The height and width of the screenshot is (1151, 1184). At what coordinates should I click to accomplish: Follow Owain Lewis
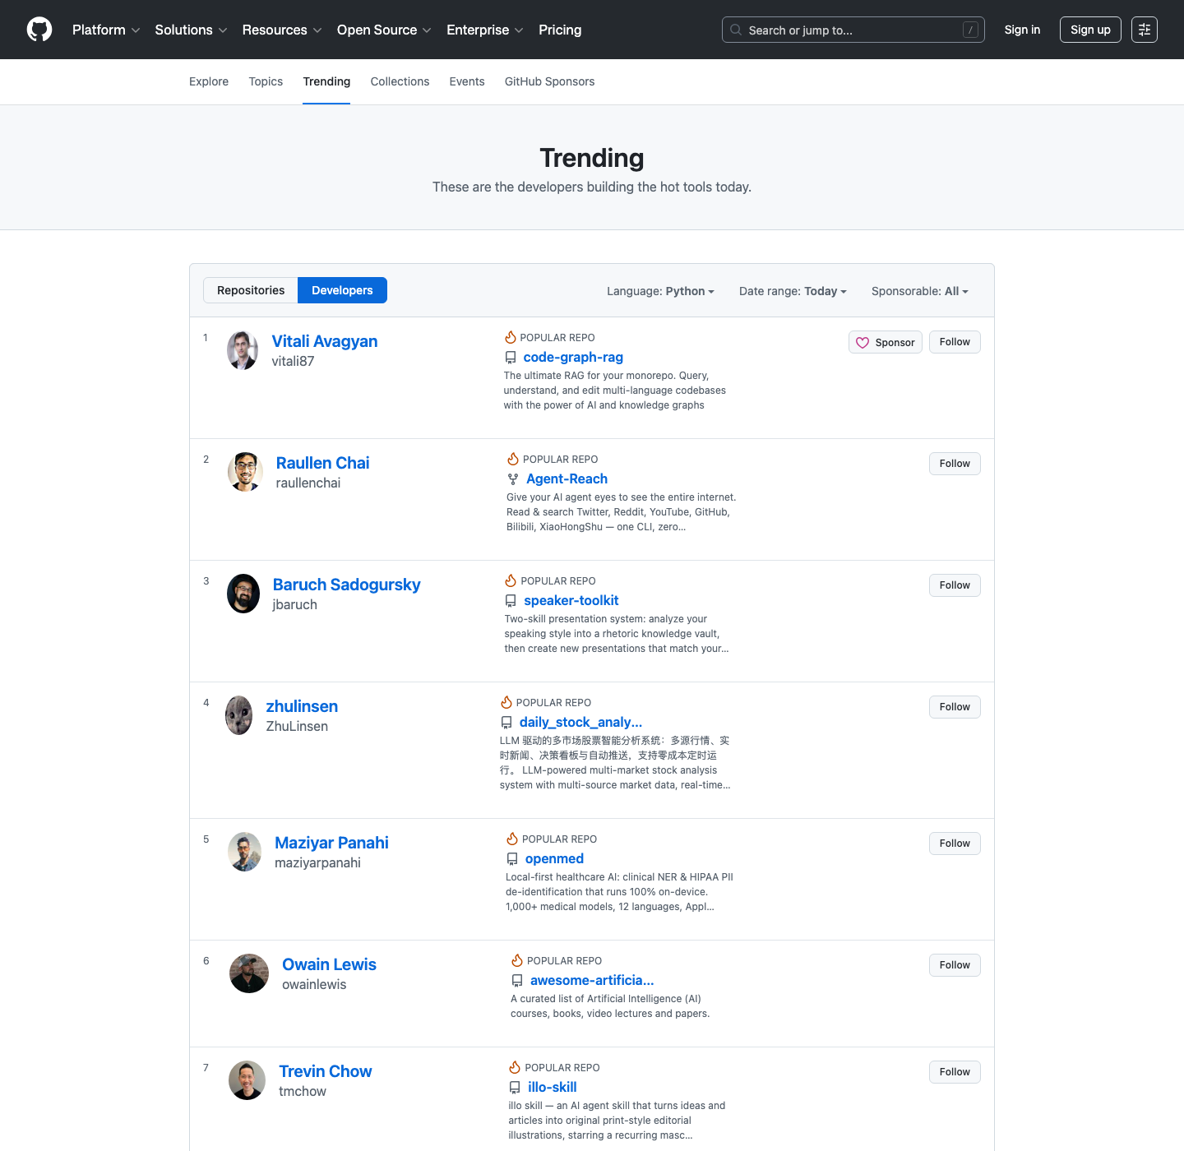pyautogui.click(x=955, y=965)
